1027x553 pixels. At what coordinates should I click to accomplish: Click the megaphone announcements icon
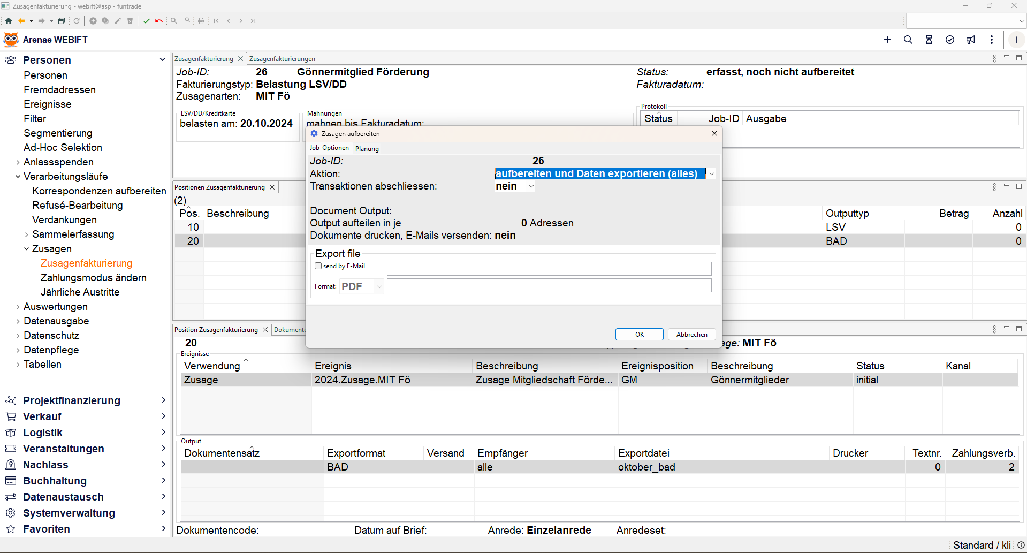[x=971, y=40]
